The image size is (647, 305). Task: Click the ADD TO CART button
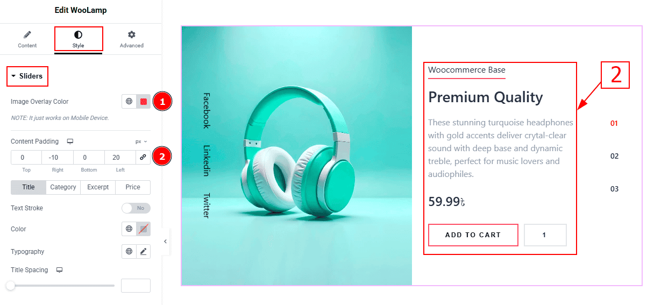[x=473, y=235]
